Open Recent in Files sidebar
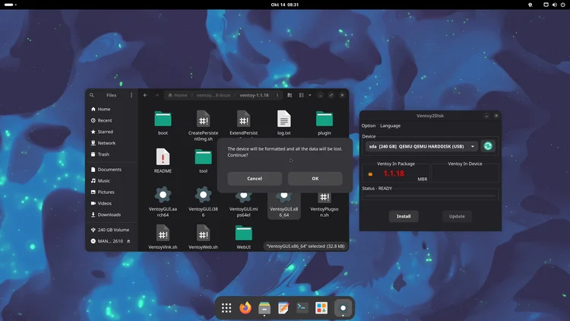 [x=111, y=120]
